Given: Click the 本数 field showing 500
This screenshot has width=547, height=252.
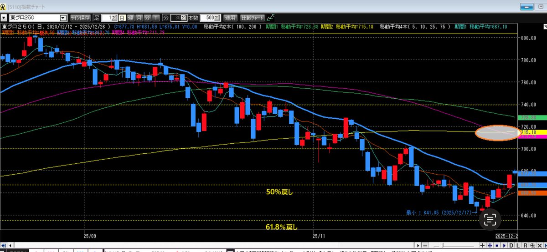Looking at the screenshot, I should pyautogui.click(x=208, y=18).
